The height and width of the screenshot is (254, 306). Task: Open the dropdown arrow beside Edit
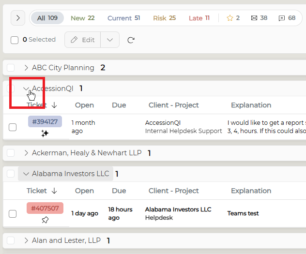[110, 40]
